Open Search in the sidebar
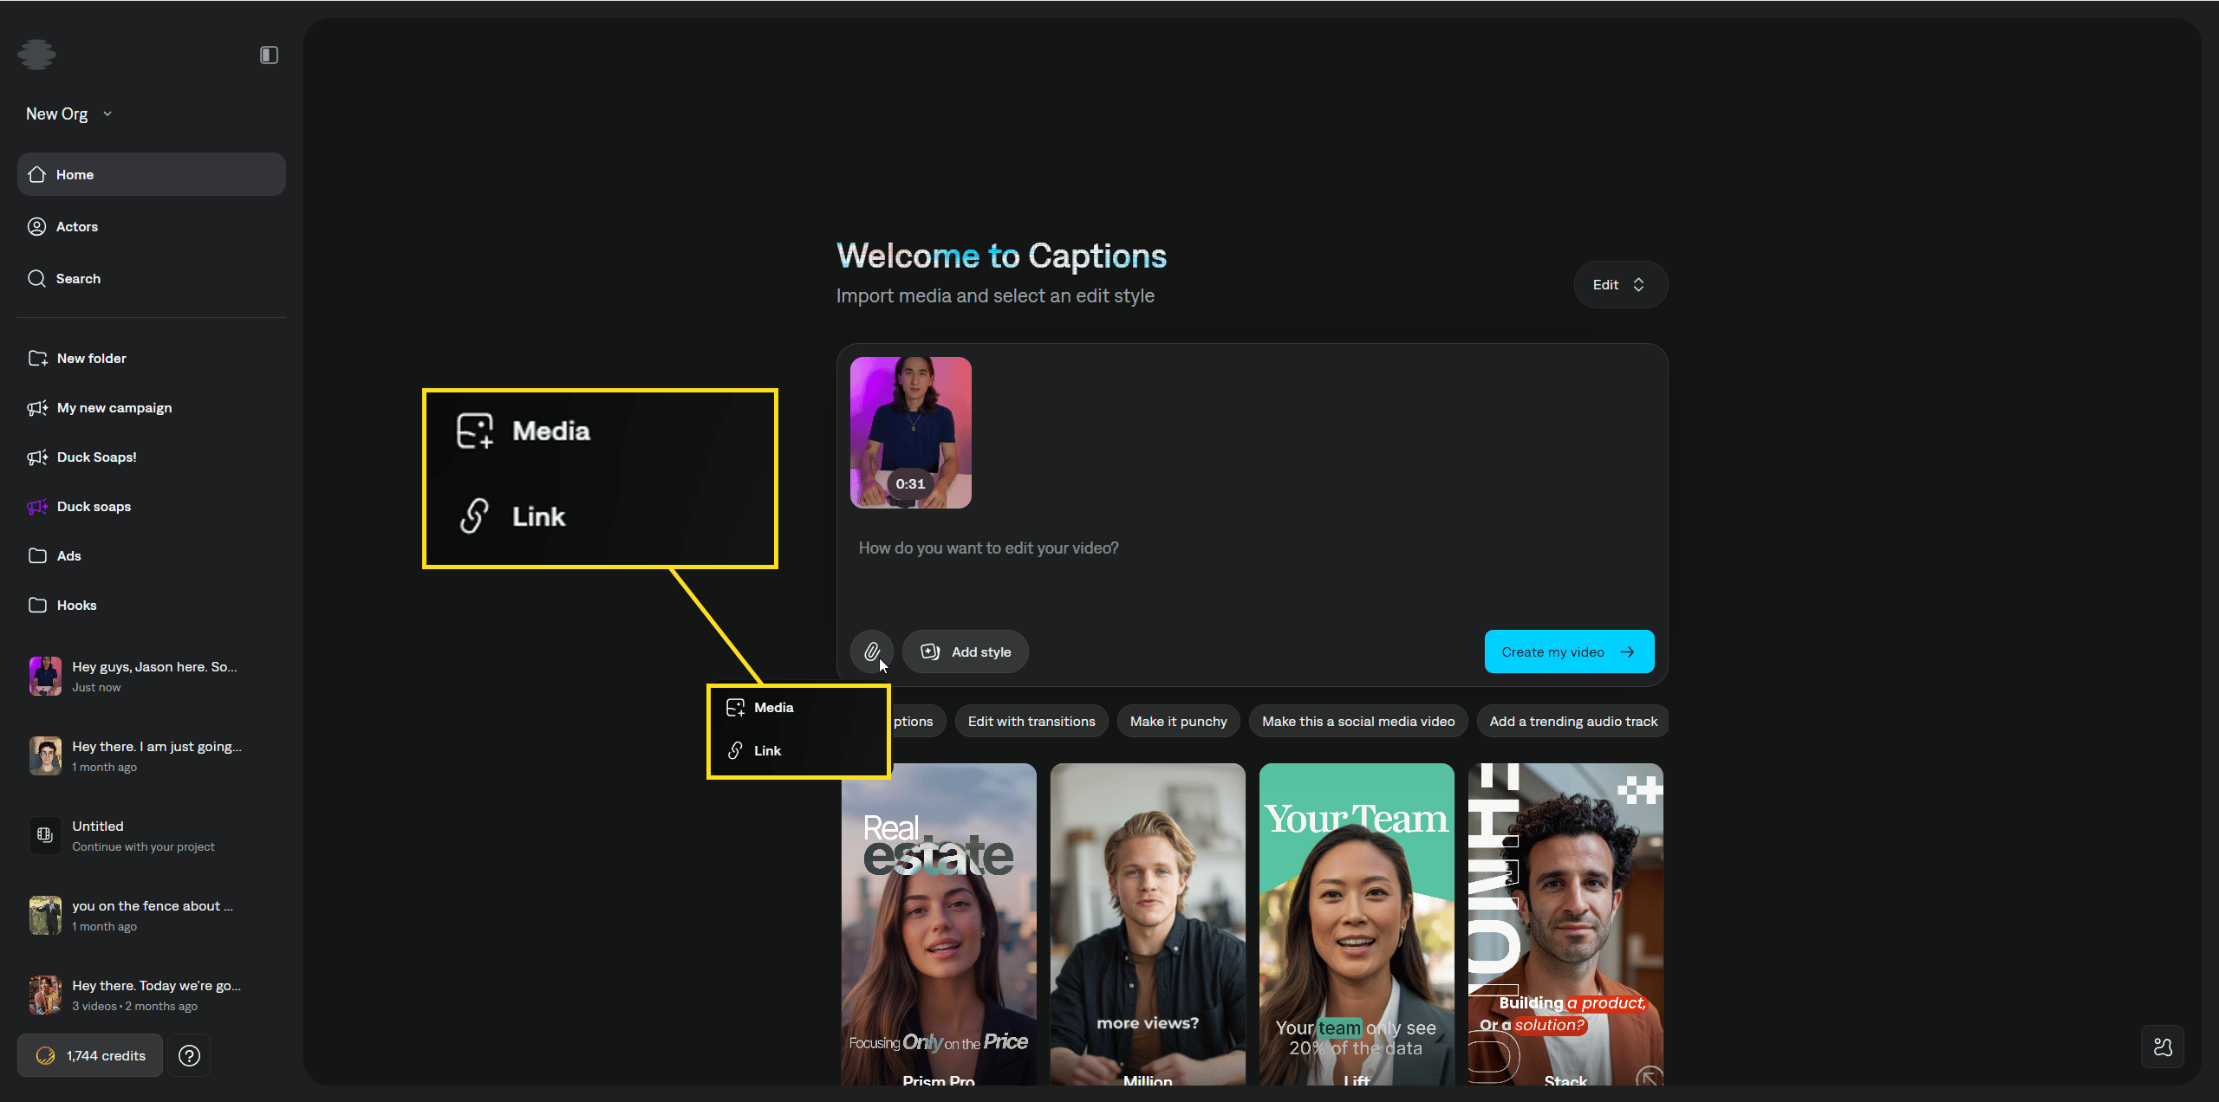 tap(152, 278)
